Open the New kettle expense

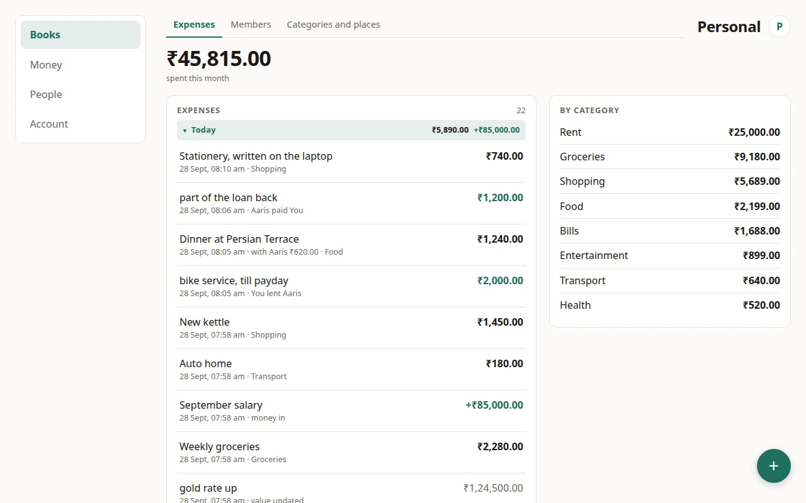tap(351, 328)
